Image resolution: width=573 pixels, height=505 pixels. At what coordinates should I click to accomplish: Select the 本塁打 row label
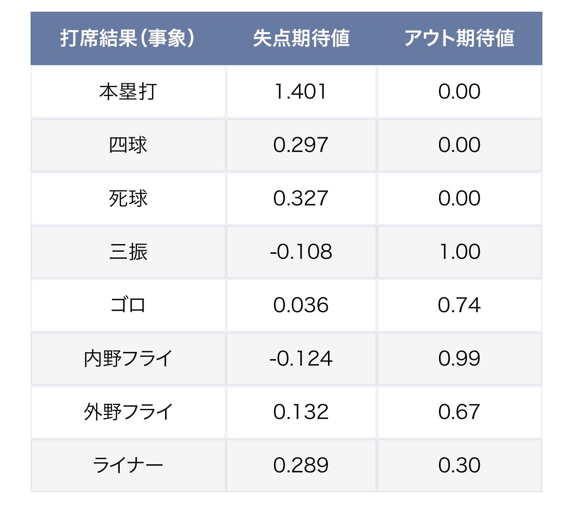pos(128,92)
